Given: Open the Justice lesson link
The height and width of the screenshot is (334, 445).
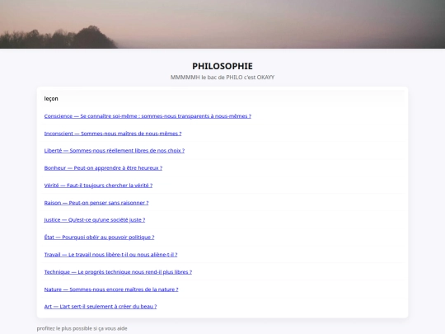Looking at the screenshot, I should coord(95,220).
